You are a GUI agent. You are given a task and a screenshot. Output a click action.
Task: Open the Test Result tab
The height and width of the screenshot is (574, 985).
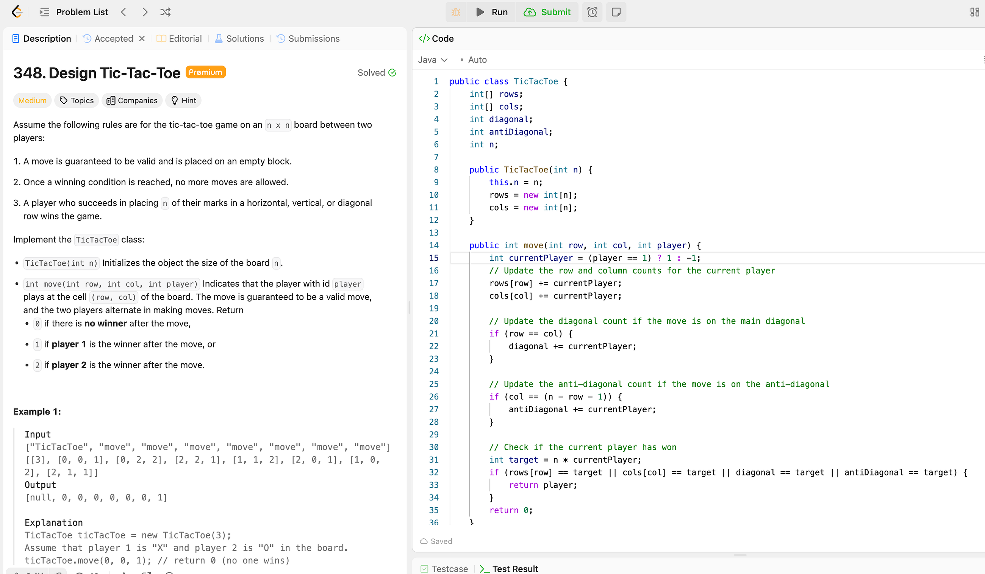pos(509,569)
